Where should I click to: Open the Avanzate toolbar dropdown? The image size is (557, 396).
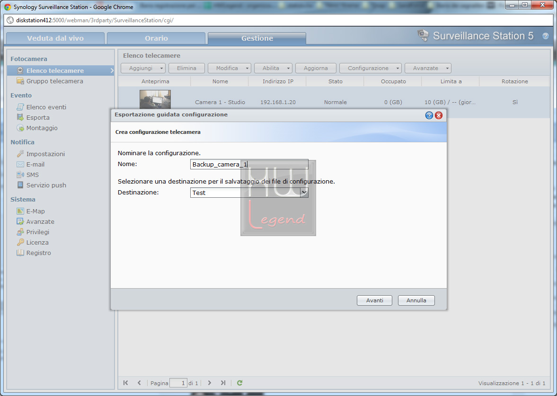pyautogui.click(x=428, y=68)
